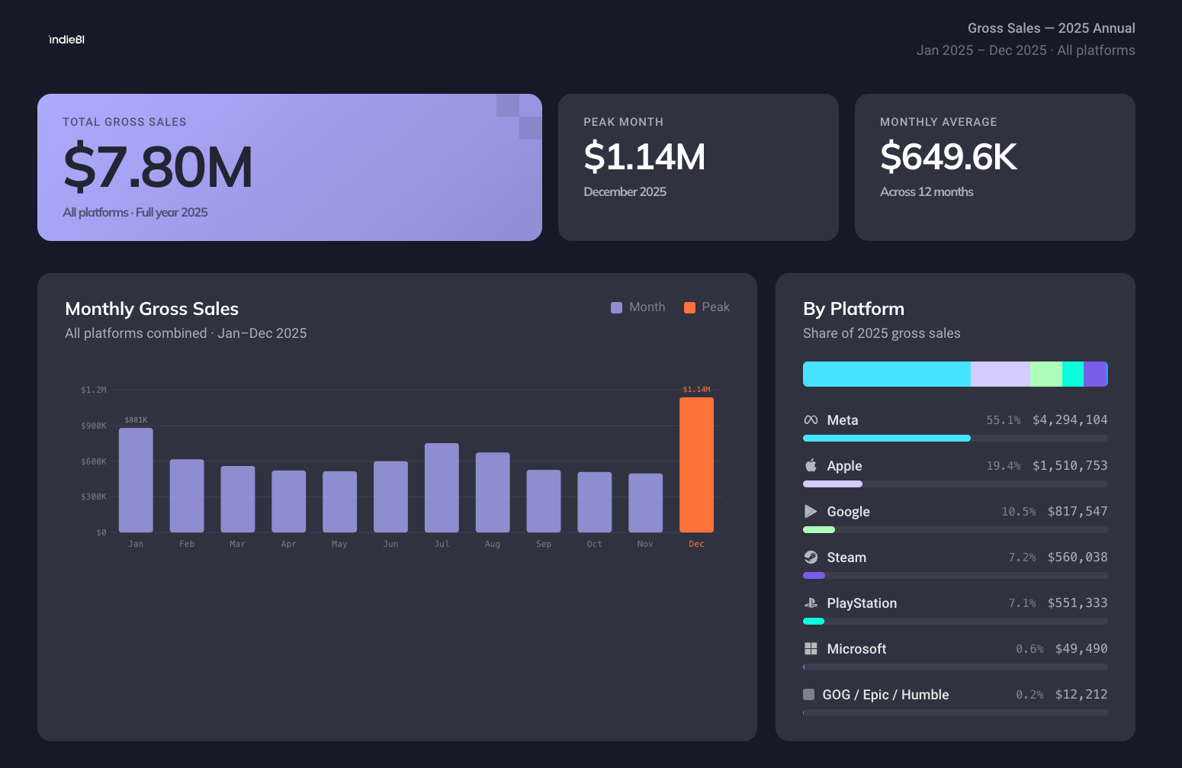
Task: Click the Microsoft platform name
Action: [856, 649]
